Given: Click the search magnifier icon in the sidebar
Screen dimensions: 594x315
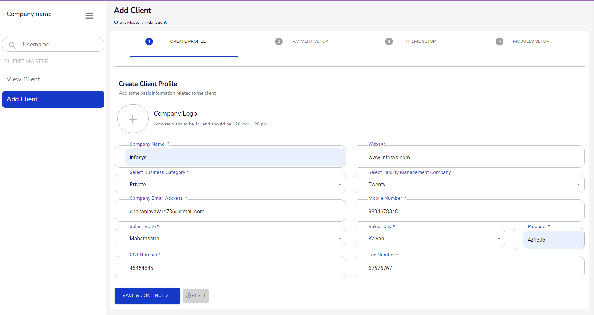Looking at the screenshot, I should [12, 45].
